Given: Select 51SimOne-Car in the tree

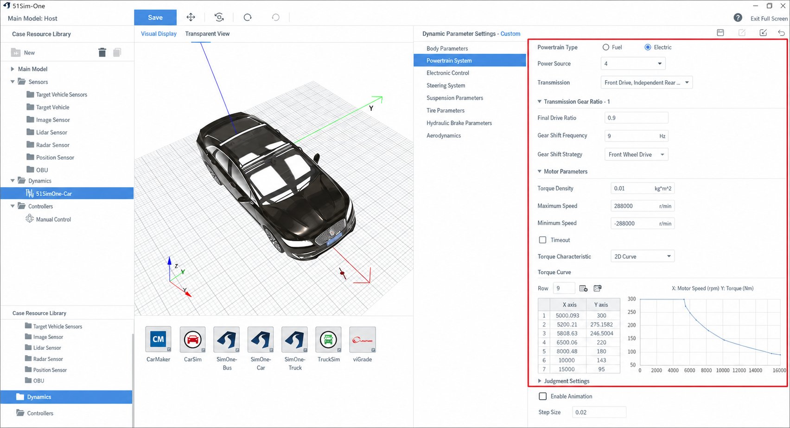Looking at the screenshot, I should coord(67,193).
